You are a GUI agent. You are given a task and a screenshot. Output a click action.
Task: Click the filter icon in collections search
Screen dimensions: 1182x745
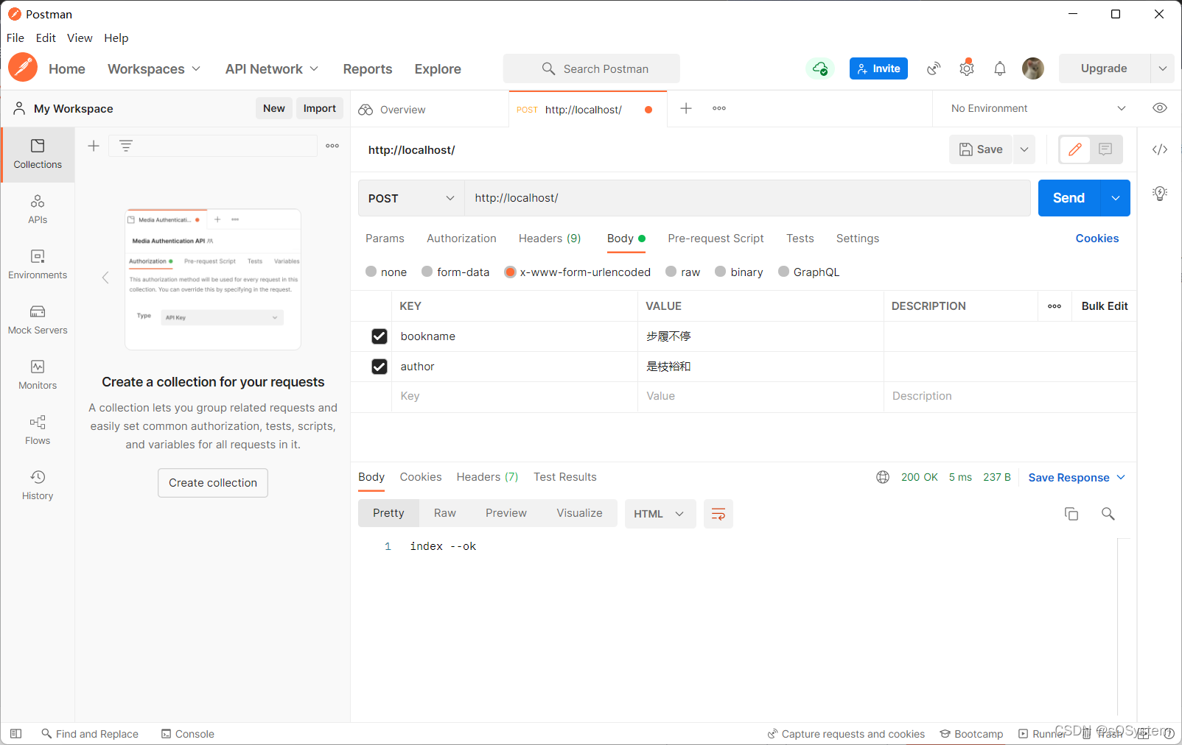coord(126,146)
